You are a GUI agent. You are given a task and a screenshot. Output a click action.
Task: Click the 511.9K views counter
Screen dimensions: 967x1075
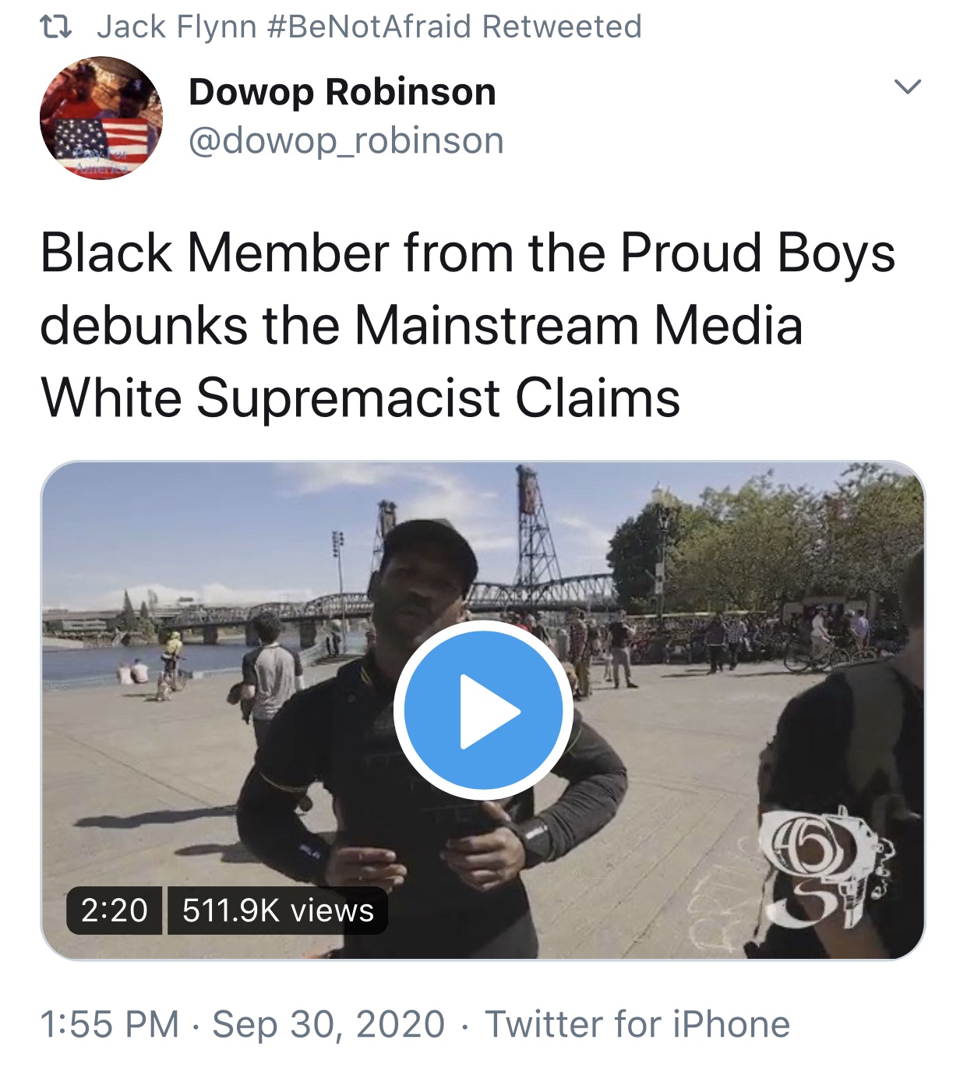click(277, 910)
